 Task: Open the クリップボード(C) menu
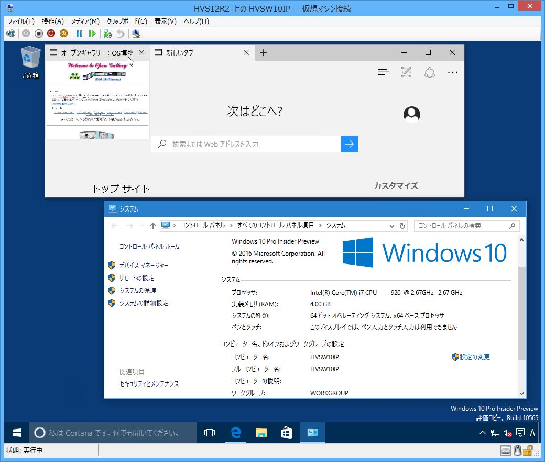click(x=127, y=21)
